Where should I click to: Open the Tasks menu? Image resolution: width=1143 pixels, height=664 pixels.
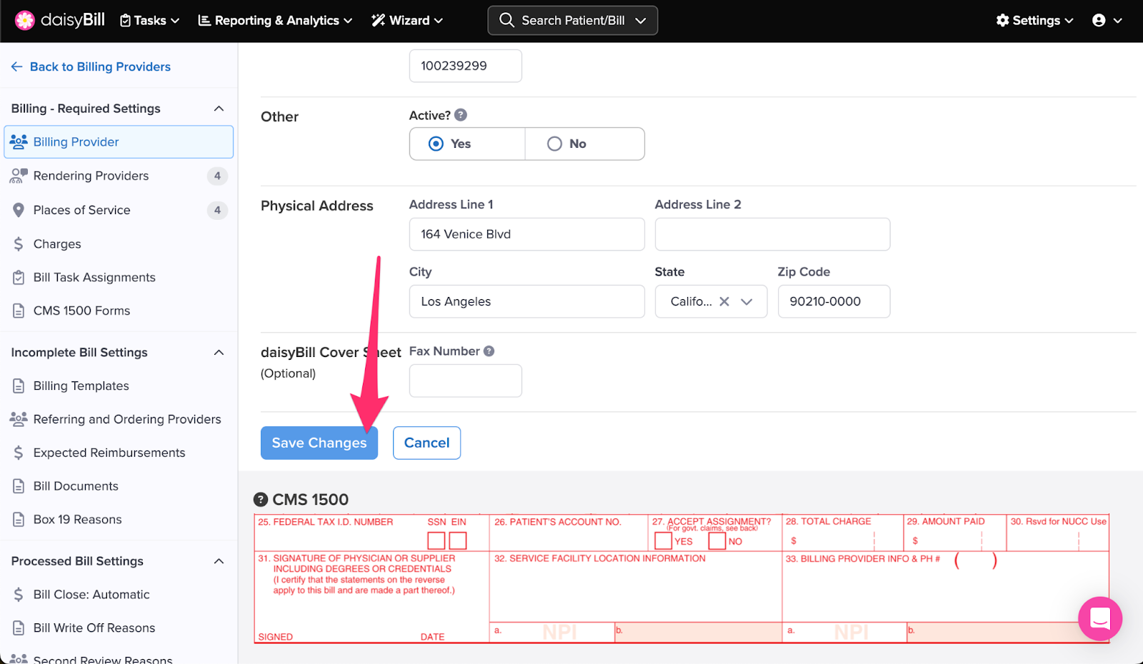coord(149,21)
